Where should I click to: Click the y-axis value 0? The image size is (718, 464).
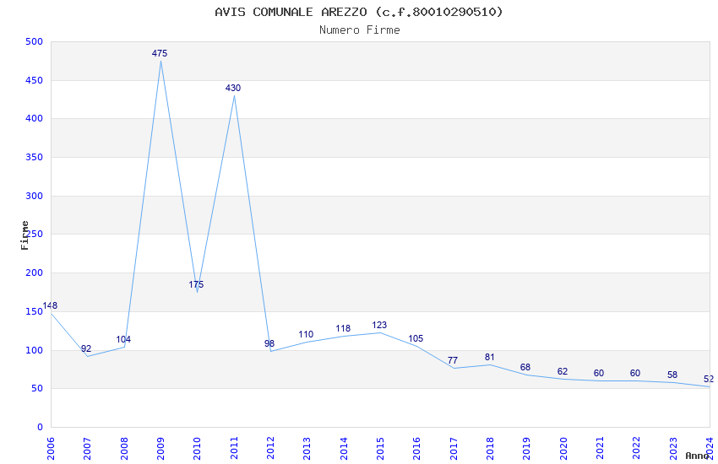coord(41,428)
